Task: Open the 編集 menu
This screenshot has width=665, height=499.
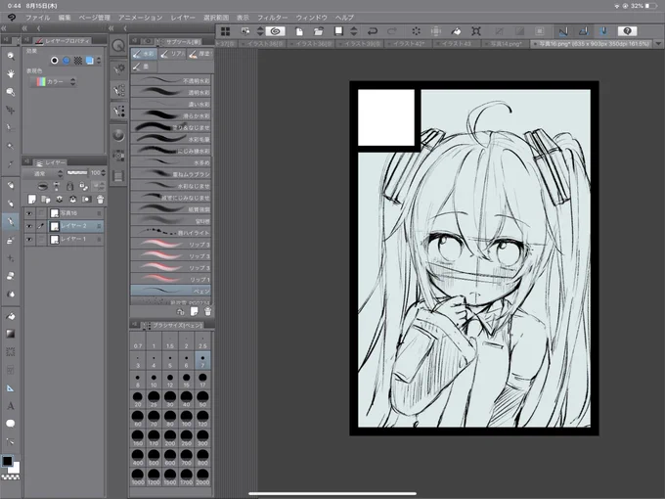Action: [x=65, y=18]
